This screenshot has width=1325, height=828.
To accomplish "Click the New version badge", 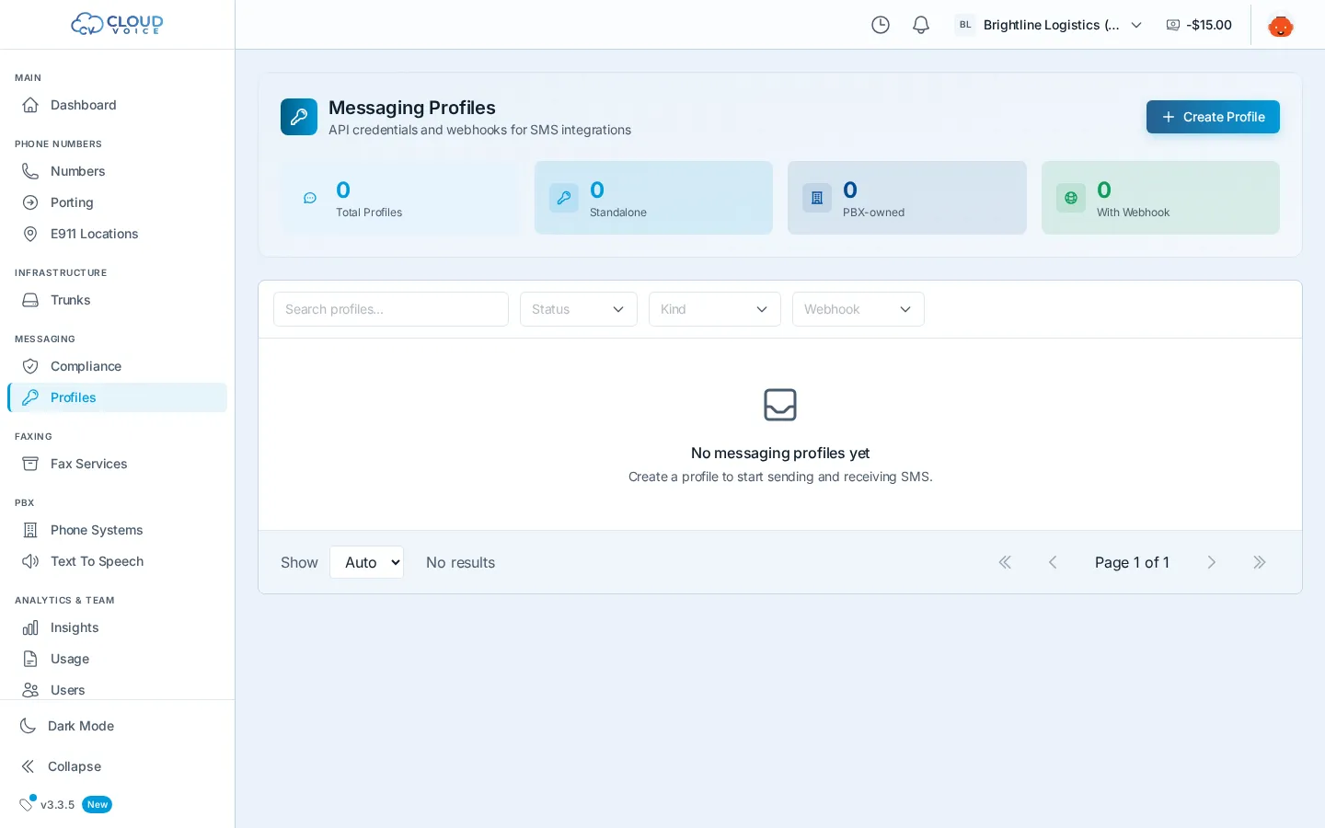I will pos(98,804).
